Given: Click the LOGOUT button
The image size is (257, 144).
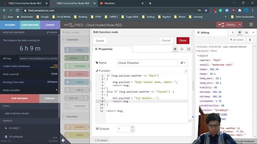Looking at the screenshot, I should tap(50, 25).
